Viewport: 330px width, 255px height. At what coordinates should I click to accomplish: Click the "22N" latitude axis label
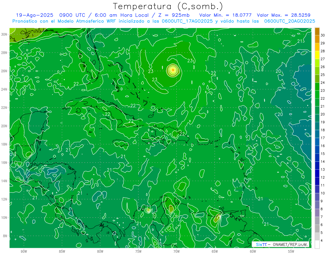click(x=4, y=108)
